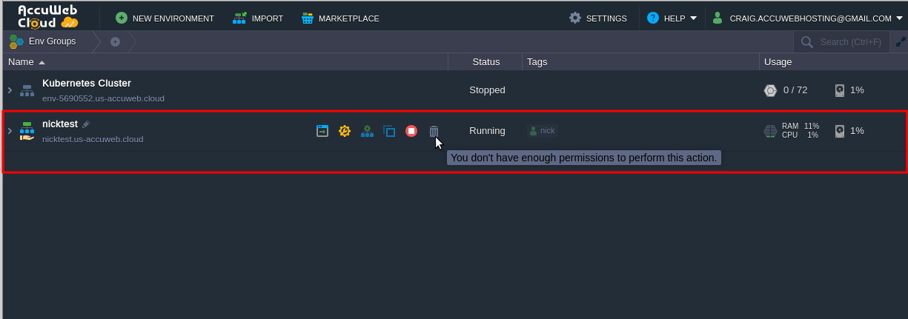Click Change Environment Topology icon for nicktest

click(x=367, y=131)
